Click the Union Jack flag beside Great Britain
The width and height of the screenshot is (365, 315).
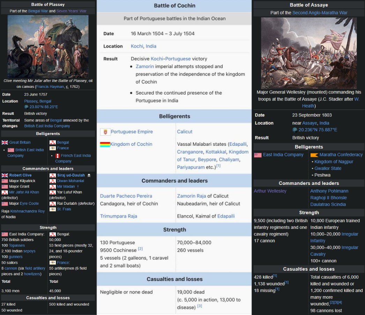tap(5, 142)
